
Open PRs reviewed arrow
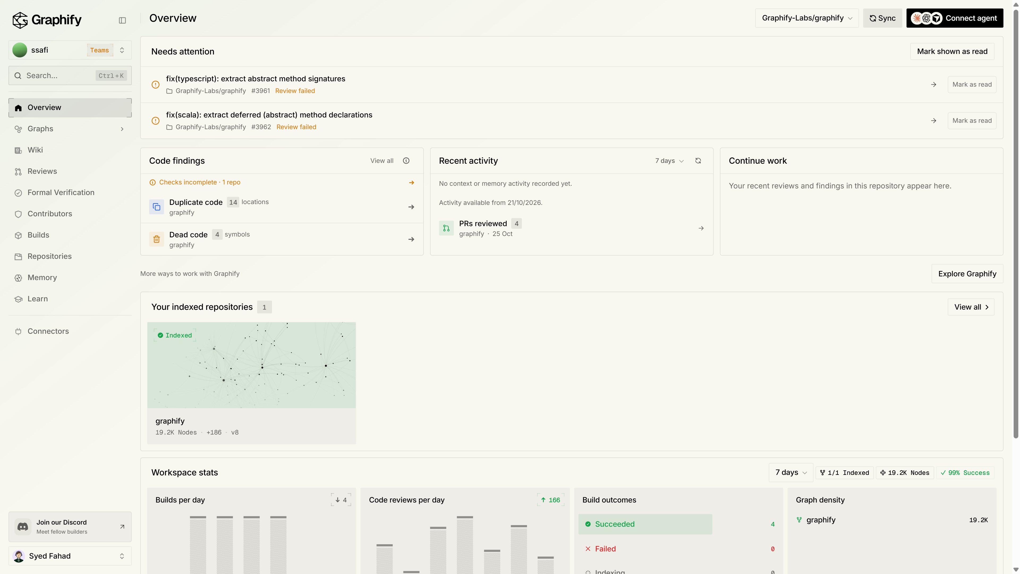pos(701,228)
